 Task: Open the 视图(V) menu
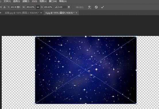43,1
